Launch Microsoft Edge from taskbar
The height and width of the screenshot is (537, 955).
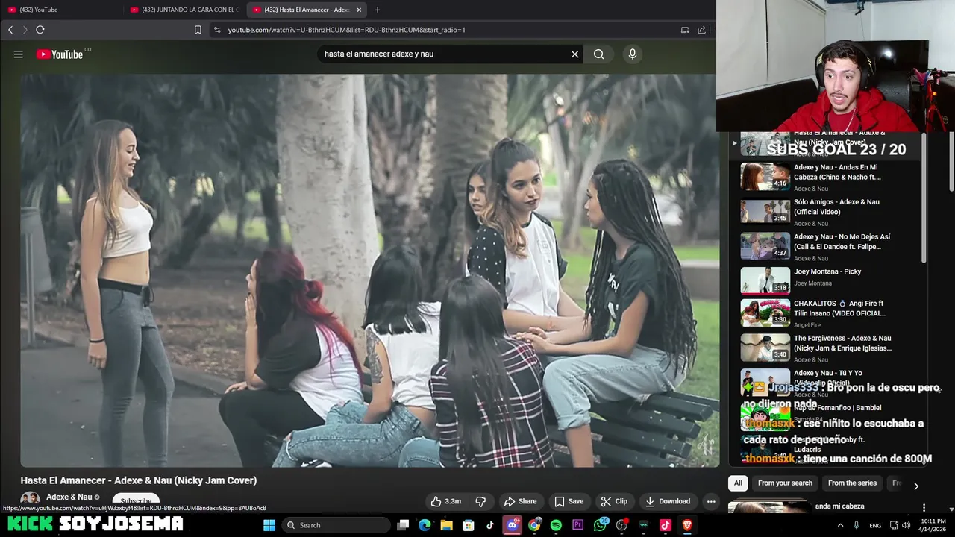tap(425, 525)
